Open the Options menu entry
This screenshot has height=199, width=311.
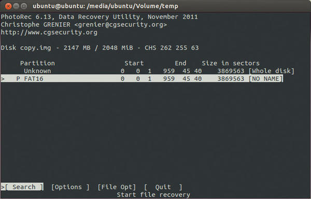pos(70,187)
